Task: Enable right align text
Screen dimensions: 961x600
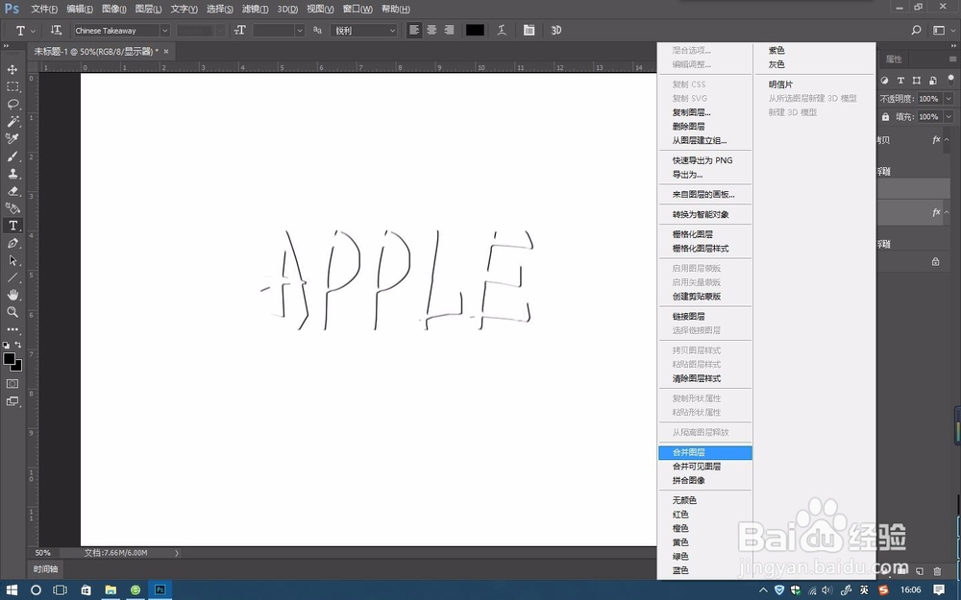Action: pos(449,30)
